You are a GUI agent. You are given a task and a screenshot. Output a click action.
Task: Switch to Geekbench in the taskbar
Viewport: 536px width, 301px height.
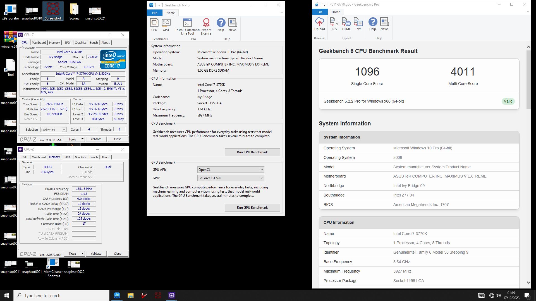click(117, 295)
